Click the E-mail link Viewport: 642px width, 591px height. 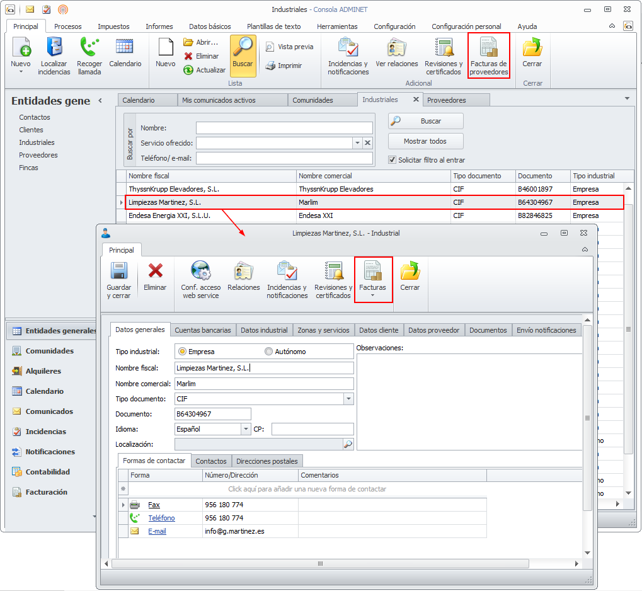pos(158,532)
